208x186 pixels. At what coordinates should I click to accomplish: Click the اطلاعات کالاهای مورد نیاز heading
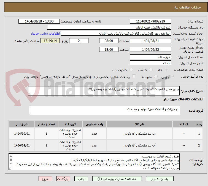tap(183, 99)
